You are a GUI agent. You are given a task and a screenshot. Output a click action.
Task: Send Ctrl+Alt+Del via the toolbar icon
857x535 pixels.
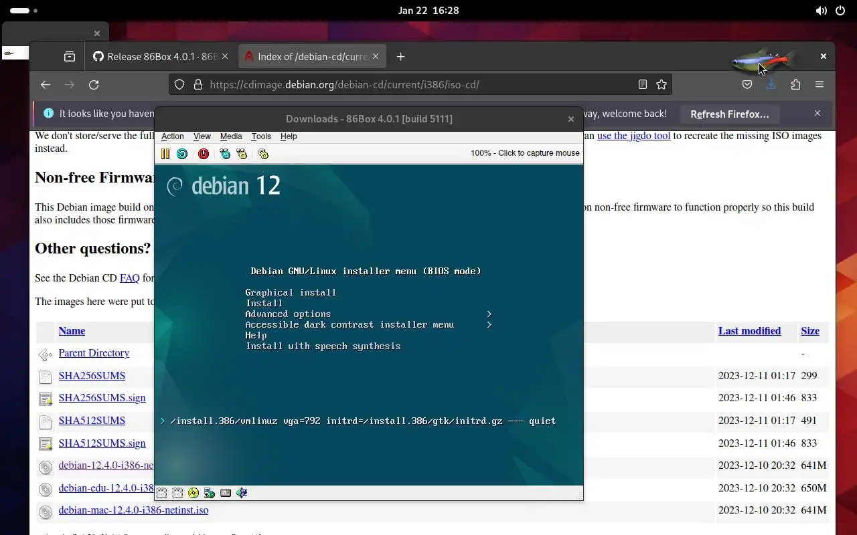pos(225,154)
